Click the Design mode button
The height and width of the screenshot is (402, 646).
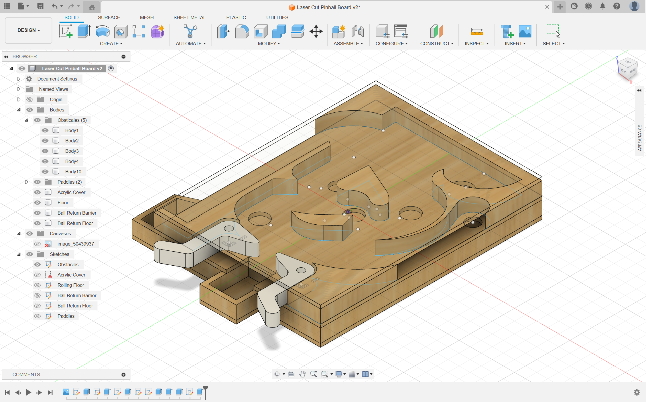[x=28, y=30]
